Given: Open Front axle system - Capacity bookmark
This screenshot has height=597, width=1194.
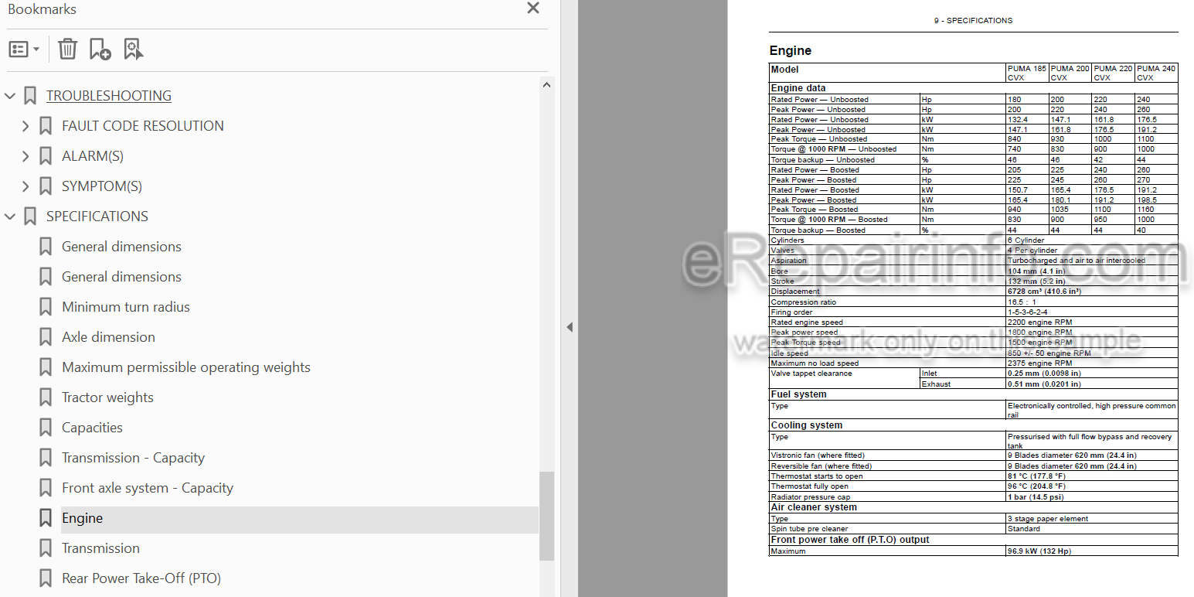Looking at the screenshot, I should coord(148,488).
